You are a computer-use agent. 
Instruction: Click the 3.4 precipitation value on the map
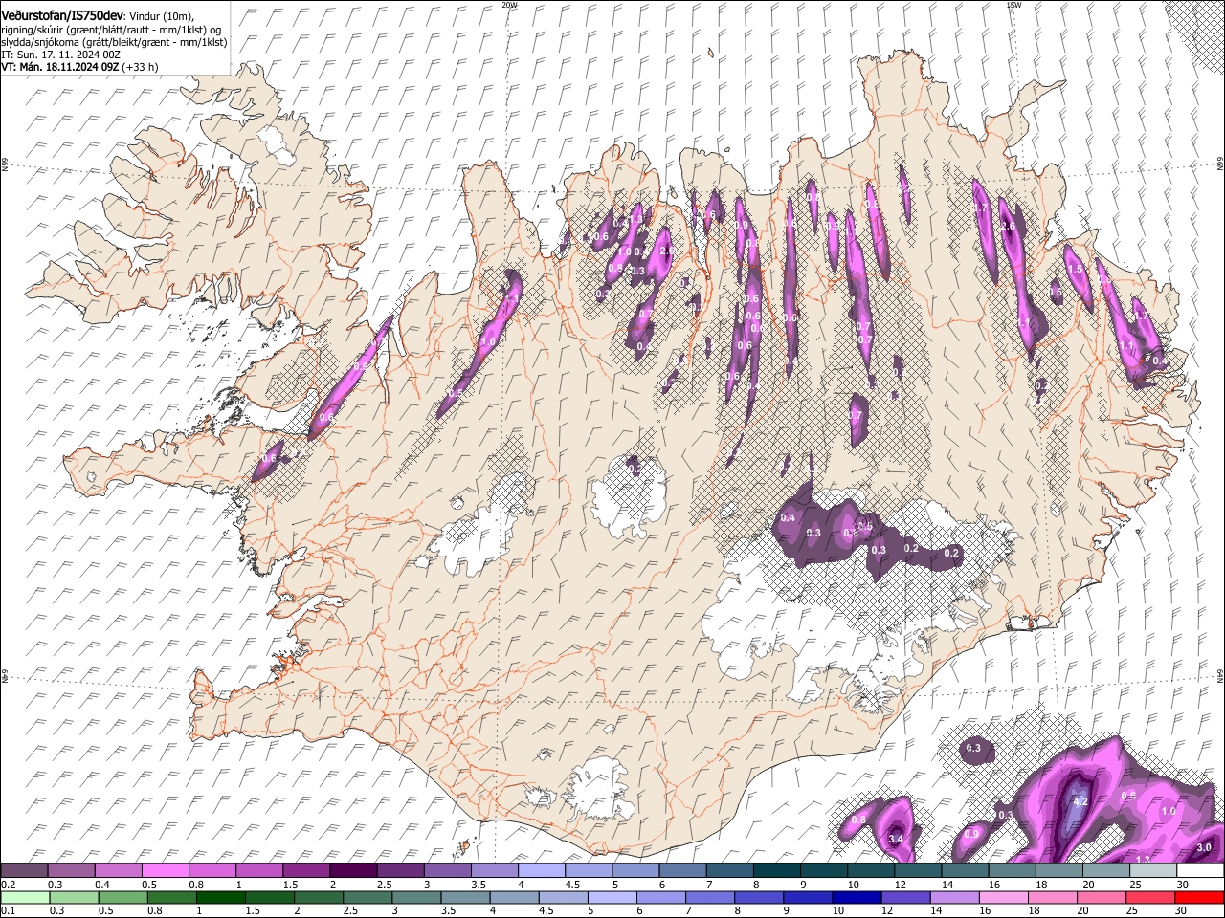tap(897, 839)
